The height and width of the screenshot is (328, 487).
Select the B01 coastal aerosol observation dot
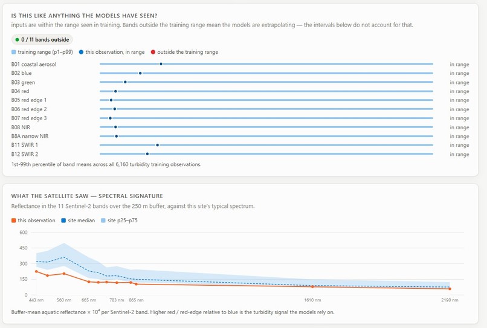click(x=161, y=64)
